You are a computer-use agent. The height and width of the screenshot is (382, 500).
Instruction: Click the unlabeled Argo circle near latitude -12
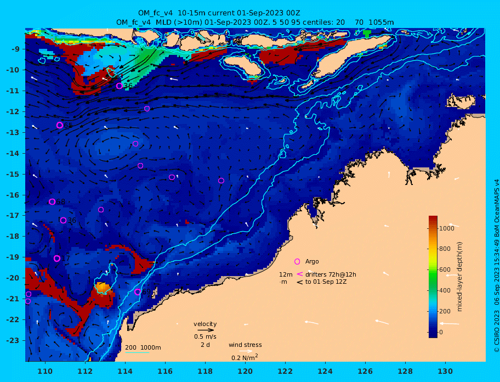coord(147,109)
